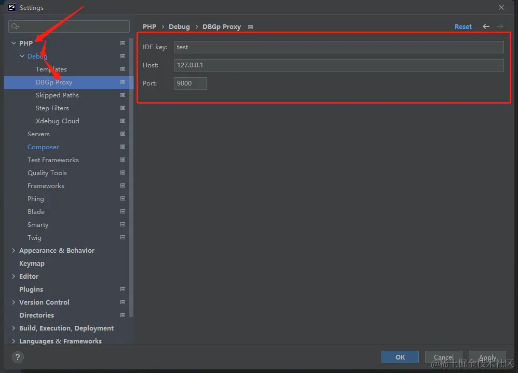Open the Servers settings page

coord(38,134)
